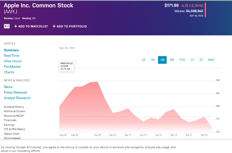This screenshot has height=153, width=232.
Task: Open the Charts link
Action: coord(9,72)
